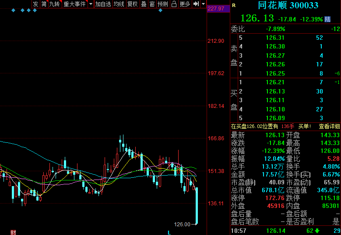Click the 166.86 price axis label
Screen dimensions: 341x235
click(216, 138)
